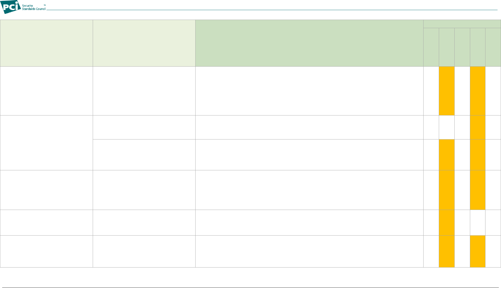Click the bottom-row yellow cell in second narrow column

[x=447, y=251]
